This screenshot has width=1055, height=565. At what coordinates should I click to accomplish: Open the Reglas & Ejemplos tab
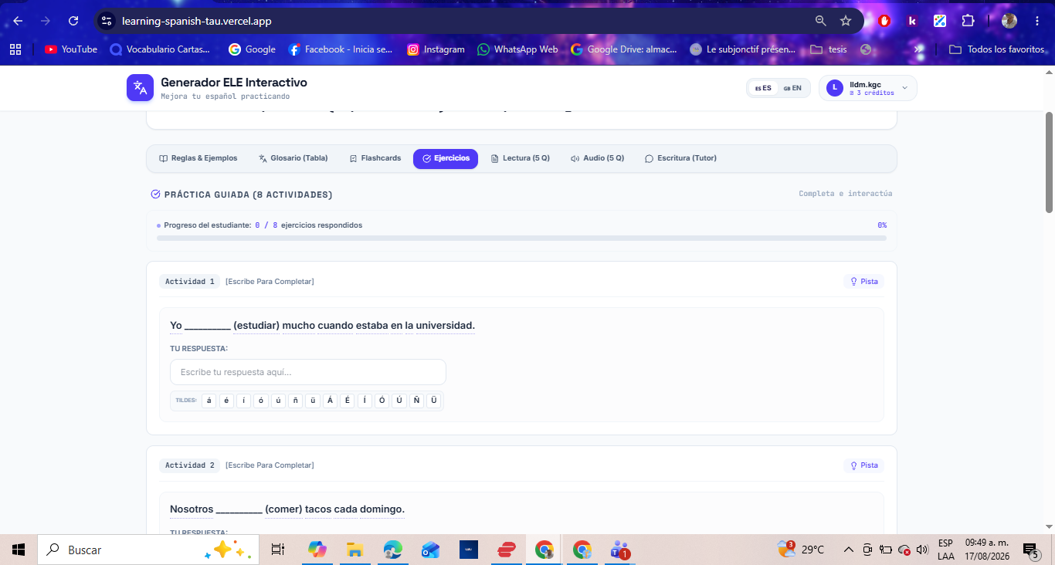click(198, 158)
